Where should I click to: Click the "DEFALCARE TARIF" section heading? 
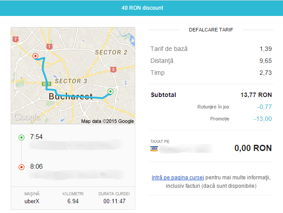pyautogui.click(x=211, y=30)
